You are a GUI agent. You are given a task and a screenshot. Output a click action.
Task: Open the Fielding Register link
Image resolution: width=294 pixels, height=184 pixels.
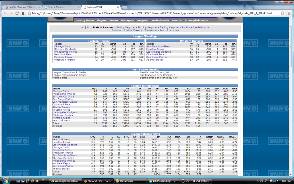[x=169, y=27]
